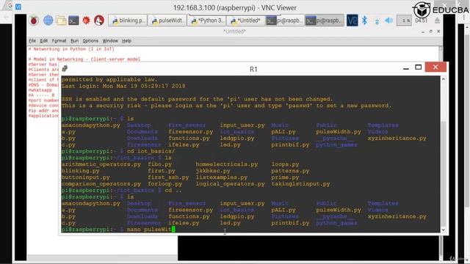470x264 pixels.
Task: Open the Bluetooth tray icon
Action: click(x=364, y=21)
